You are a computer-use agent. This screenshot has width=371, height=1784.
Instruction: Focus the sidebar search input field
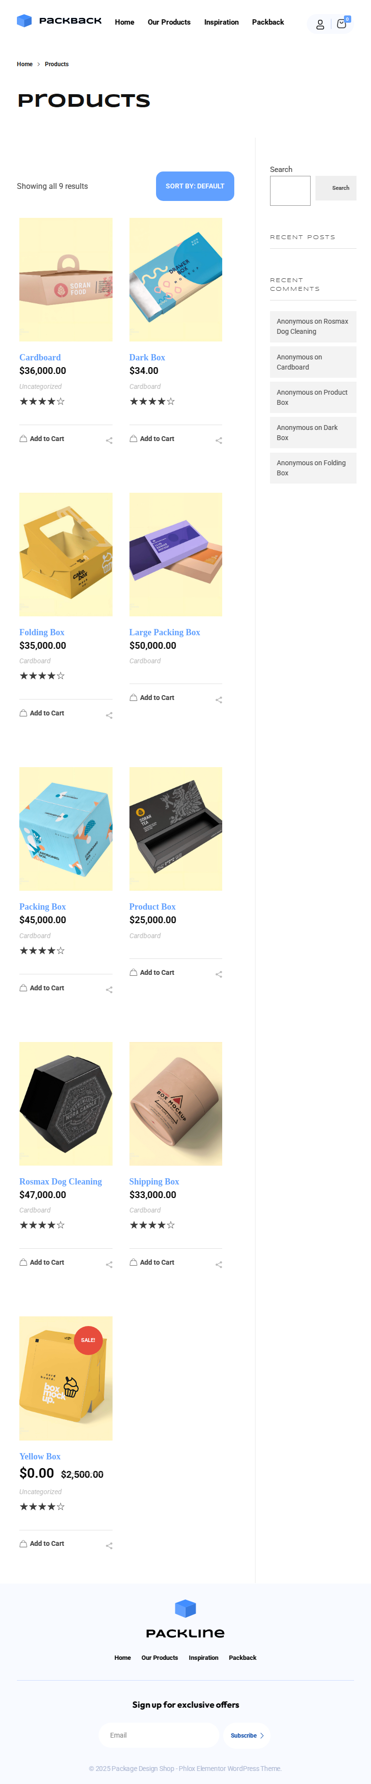point(290,190)
